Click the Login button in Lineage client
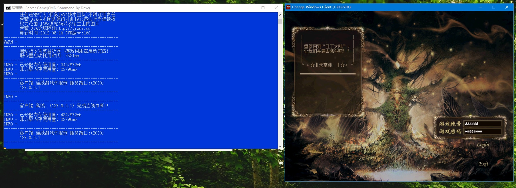Viewport: 516px width, 188px height. tap(483, 145)
